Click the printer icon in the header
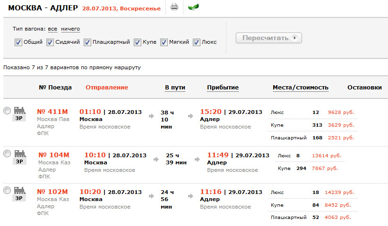Screen dimensions: 388x226 (174, 7)
